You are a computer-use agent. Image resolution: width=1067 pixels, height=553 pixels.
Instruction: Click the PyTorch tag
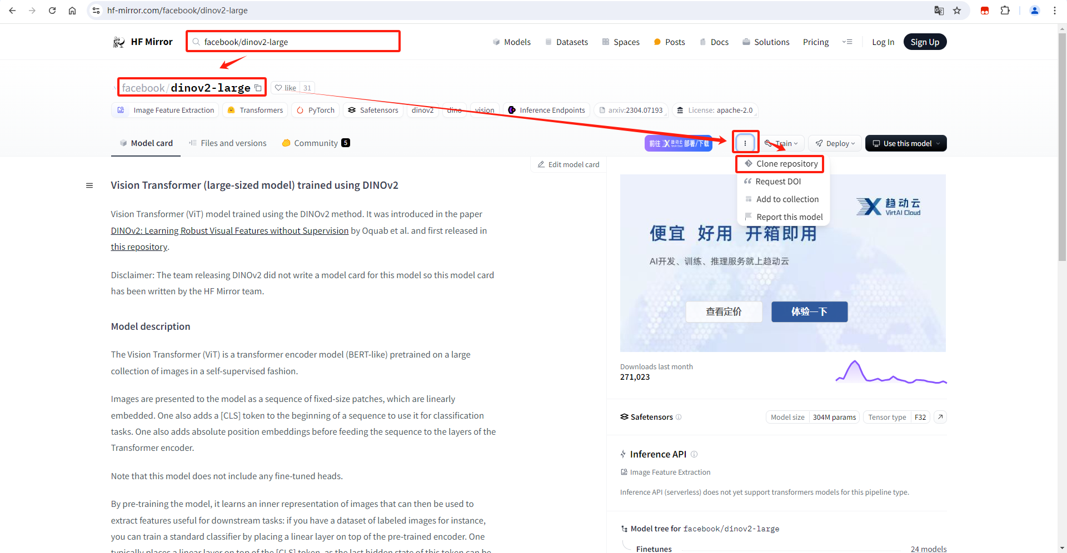315,110
